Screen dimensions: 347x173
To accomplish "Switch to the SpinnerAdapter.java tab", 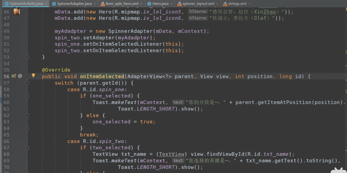I will coord(74,4).
